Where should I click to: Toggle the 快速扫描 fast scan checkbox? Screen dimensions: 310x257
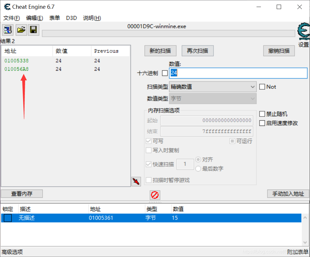tap(148, 164)
